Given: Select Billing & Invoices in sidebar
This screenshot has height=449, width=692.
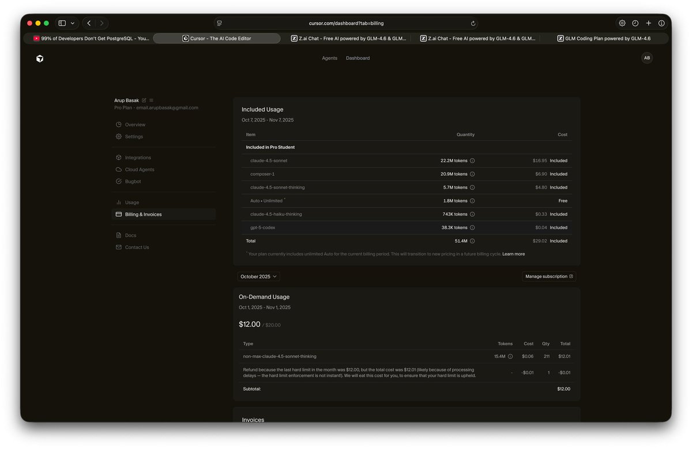Looking at the screenshot, I should [164, 214].
